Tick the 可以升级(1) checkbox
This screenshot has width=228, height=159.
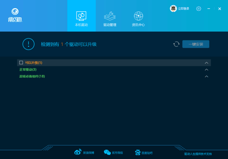(21, 62)
